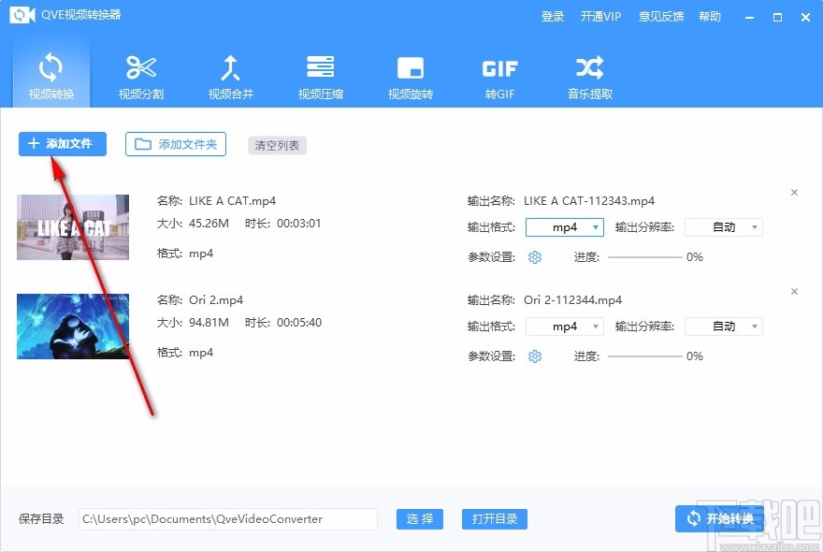Open output resolution dropdown for Ori 2.mp4
This screenshot has width=823, height=552.
(723, 326)
